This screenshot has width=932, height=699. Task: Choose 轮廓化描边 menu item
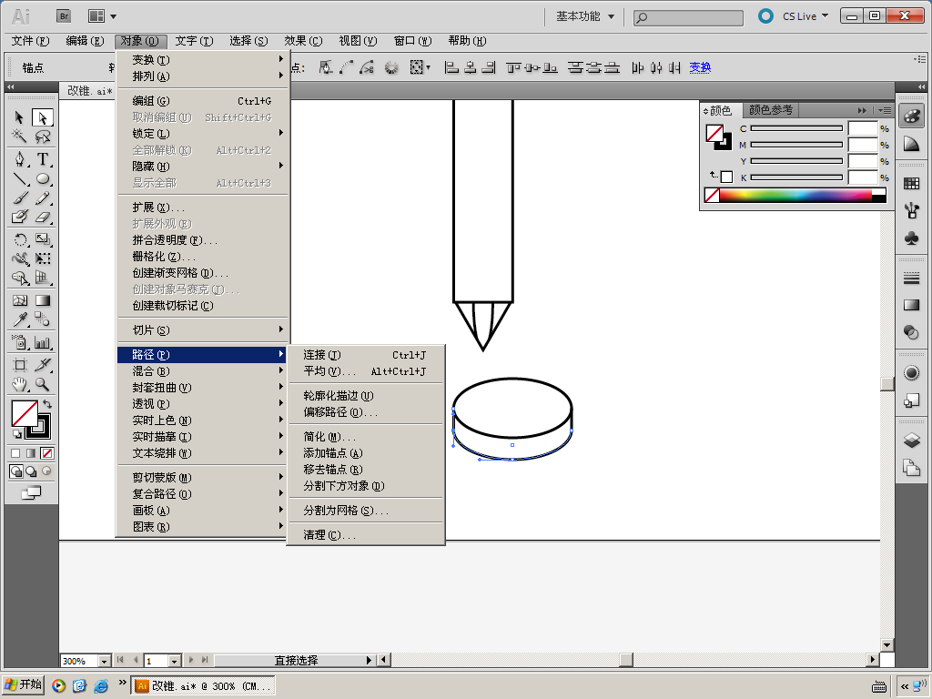point(366,396)
